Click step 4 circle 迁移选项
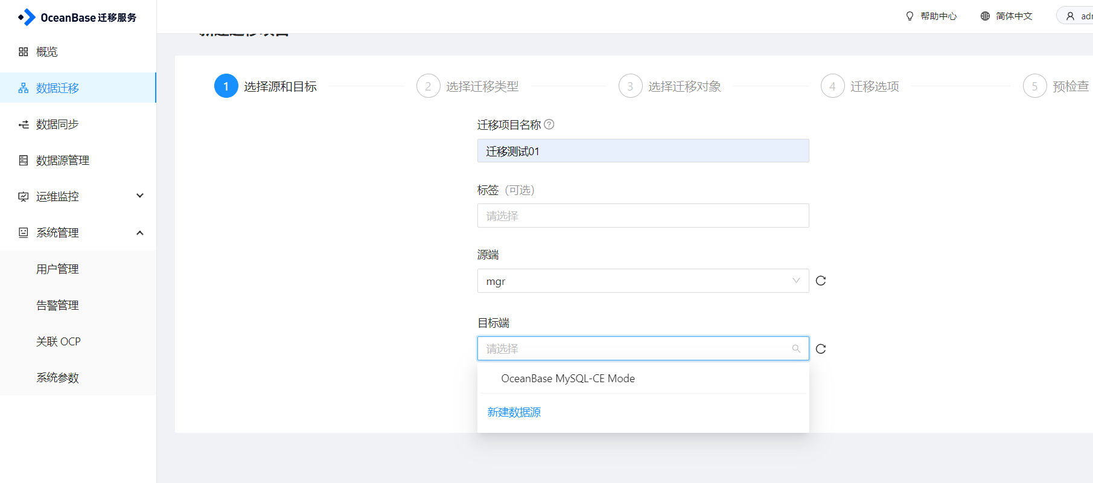This screenshot has width=1093, height=483. (x=833, y=86)
